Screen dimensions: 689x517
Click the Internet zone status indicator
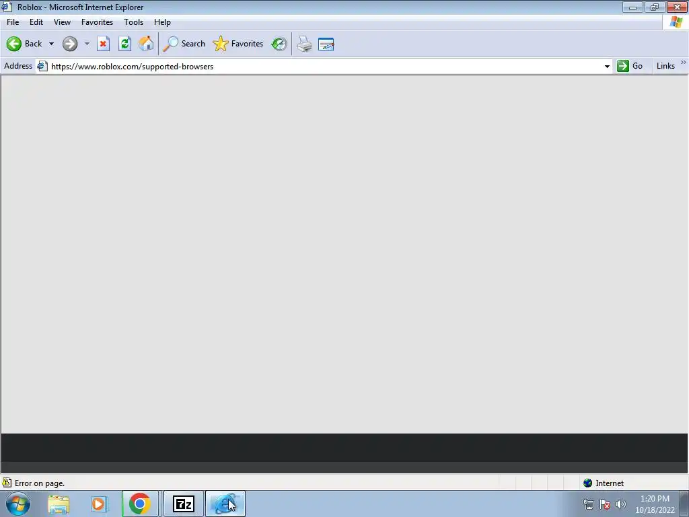[604, 483]
